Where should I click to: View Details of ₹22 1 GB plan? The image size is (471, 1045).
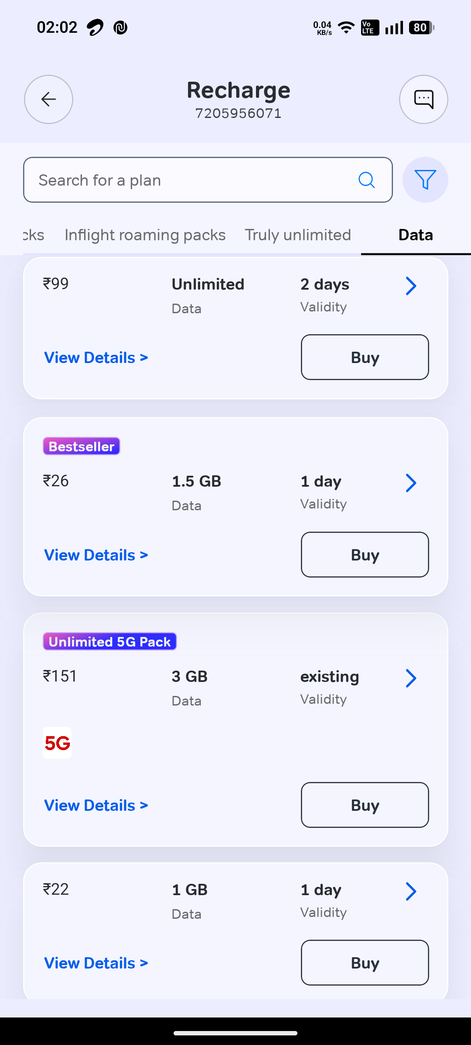[x=96, y=963]
